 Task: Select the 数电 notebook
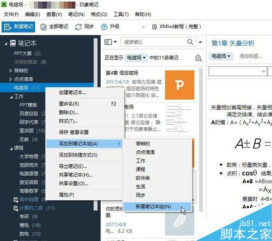30,234
